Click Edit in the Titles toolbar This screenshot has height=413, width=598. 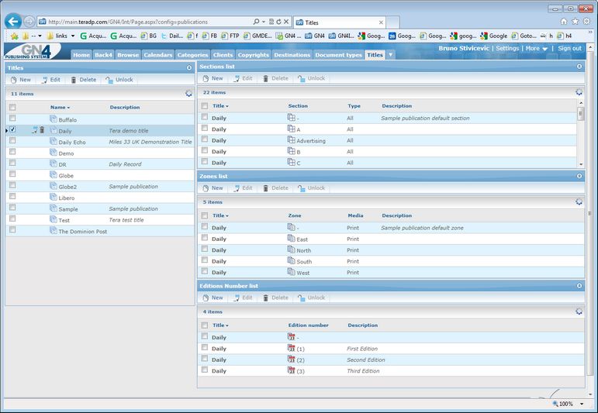click(x=50, y=80)
